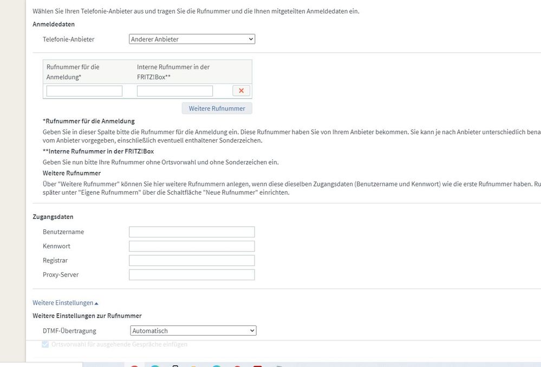Click the Rufnummer für die Anmeldung input field
The image size is (541, 367).
[x=84, y=91]
